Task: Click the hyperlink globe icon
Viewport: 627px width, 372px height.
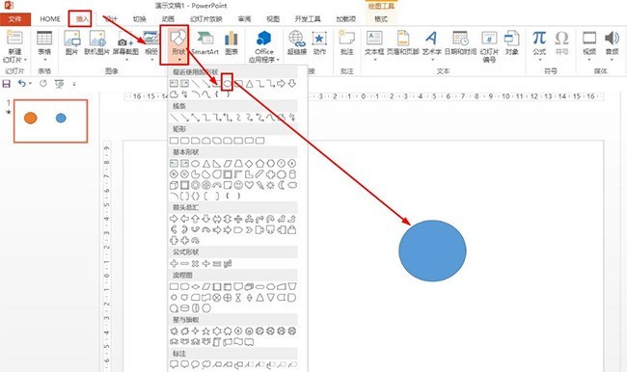Action: pos(297,39)
